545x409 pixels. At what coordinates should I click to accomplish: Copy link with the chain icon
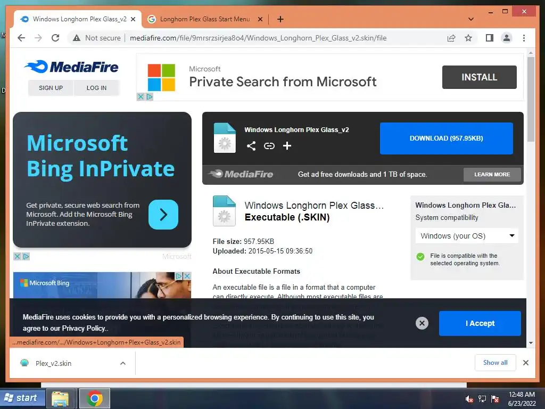[x=269, y=146]
